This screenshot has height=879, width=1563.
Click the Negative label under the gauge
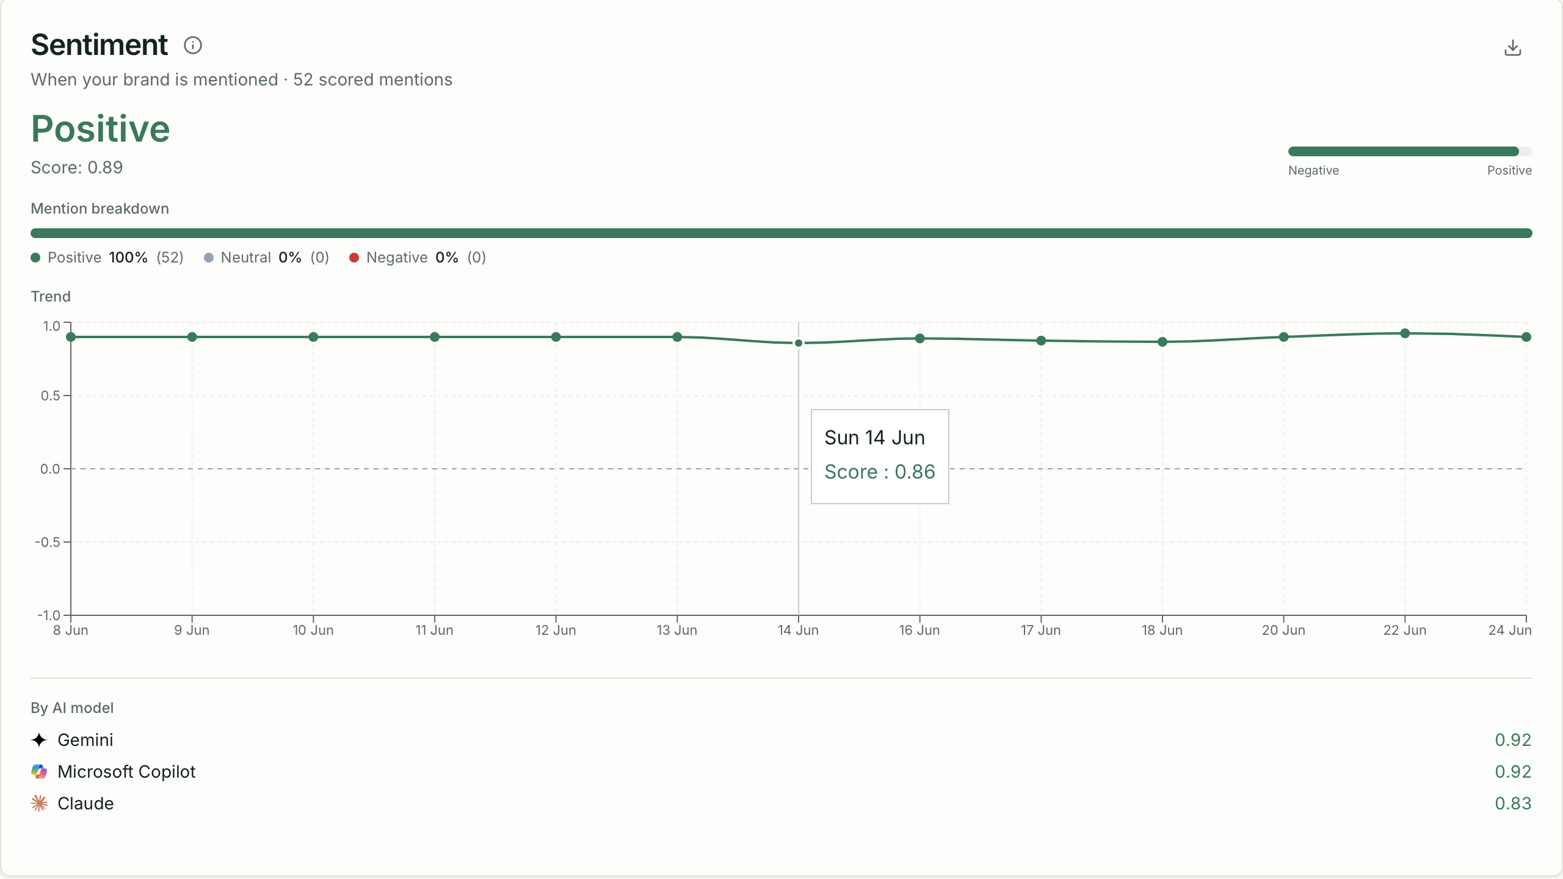pos(1313,170)
